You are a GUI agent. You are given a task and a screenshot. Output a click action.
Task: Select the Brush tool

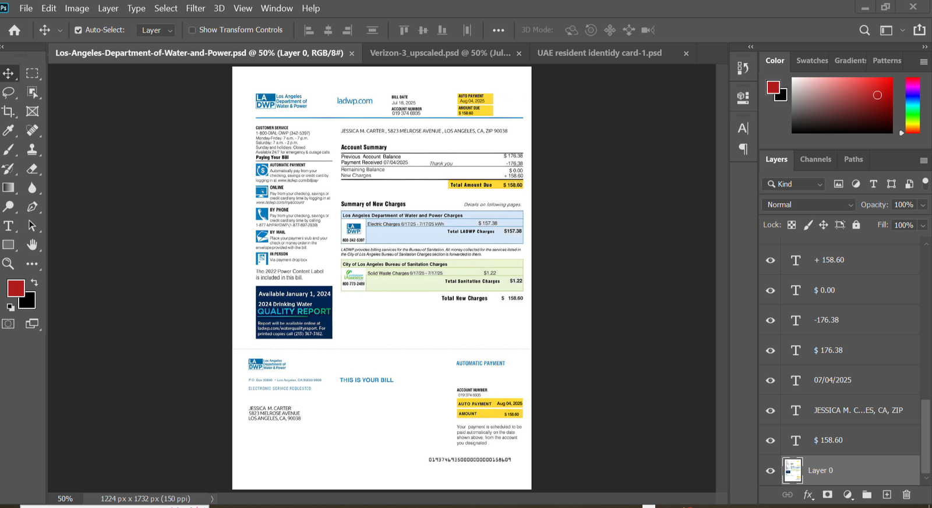[9, 150]
